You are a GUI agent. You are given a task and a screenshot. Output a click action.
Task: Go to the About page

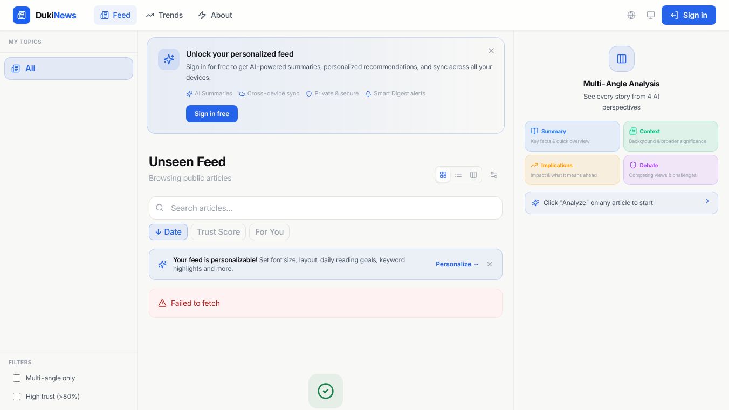click(215, 15)
